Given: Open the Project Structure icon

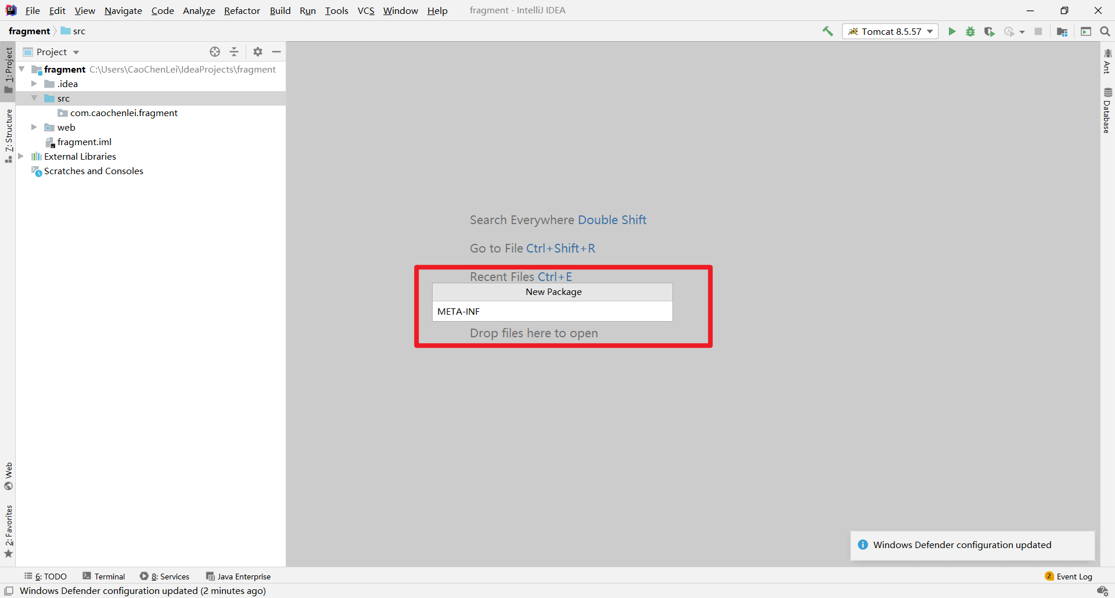Looking at the screenshot, I should (1062, 31).
